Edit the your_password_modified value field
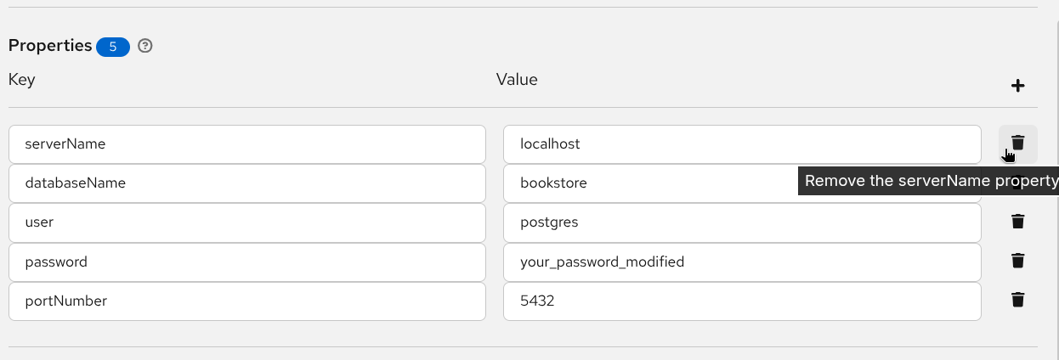The width and height of the screenshot is (1059, 360). 741,262
